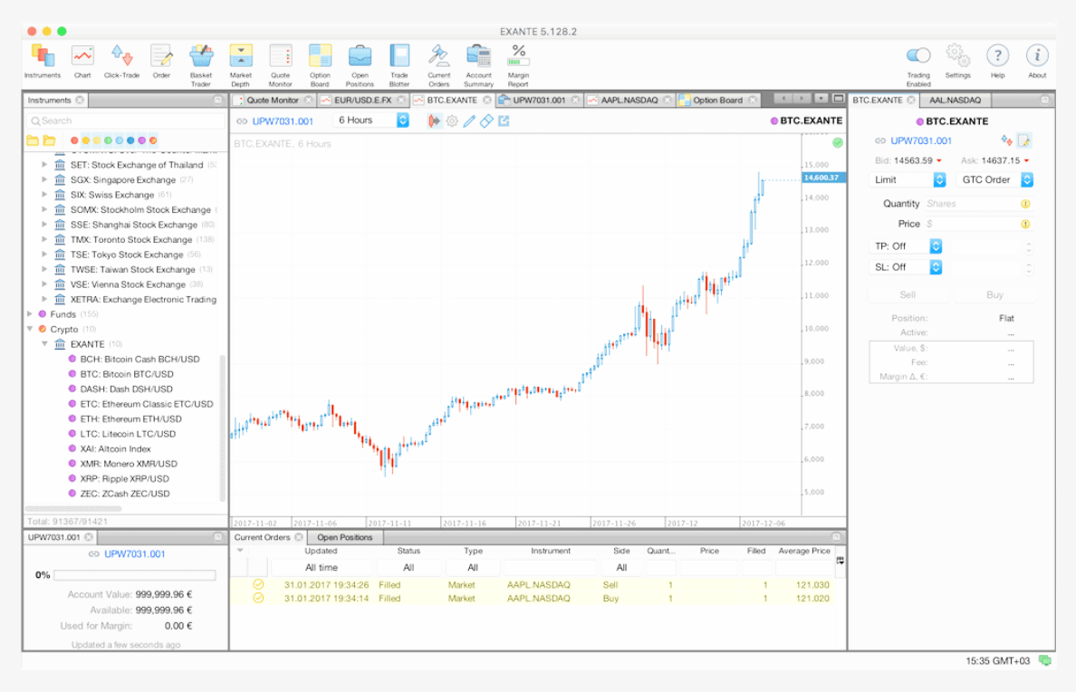The image size is (1076, 692).
Task: Switch to the Option Board tab
Action: 718,101
